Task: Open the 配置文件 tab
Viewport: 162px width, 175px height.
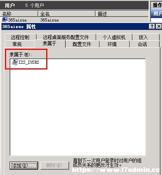Action: [x=82, y=44]
